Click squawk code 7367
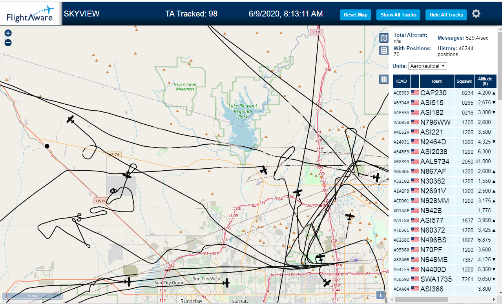Viewport: 502px width, 304px height. point(467,260)
